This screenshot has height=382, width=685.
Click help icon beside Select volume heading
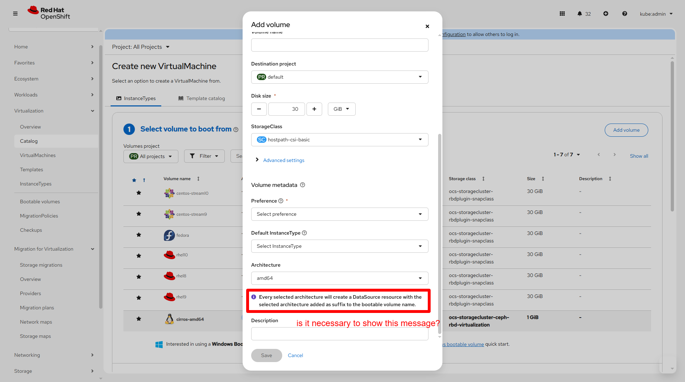[236, 130]
